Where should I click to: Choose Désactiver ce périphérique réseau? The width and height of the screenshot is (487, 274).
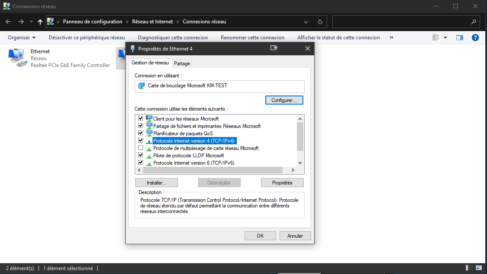[87, 38]
